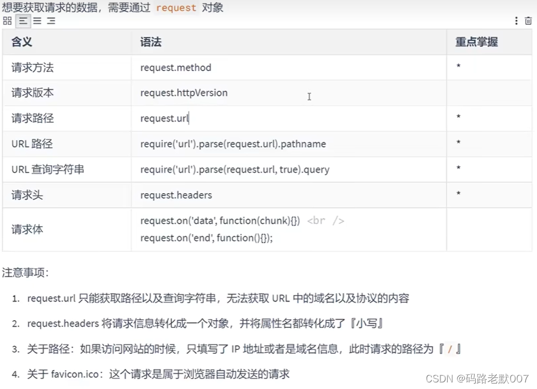Apply right alignment to the table
Viewport: 537px width, 389px height.
click(51, 21)
